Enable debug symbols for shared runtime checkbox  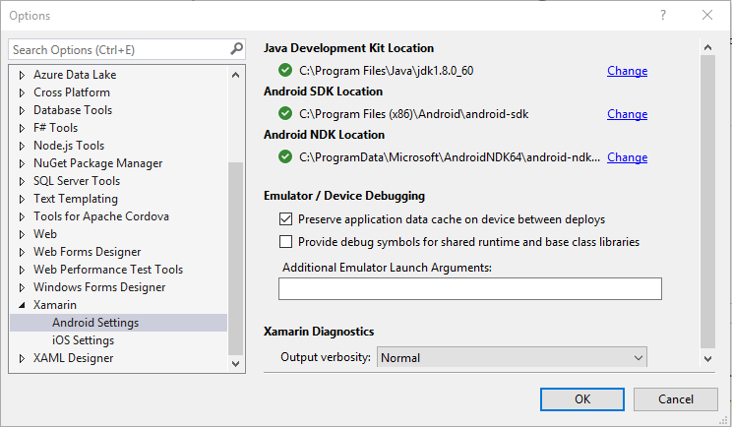(286, 241)
